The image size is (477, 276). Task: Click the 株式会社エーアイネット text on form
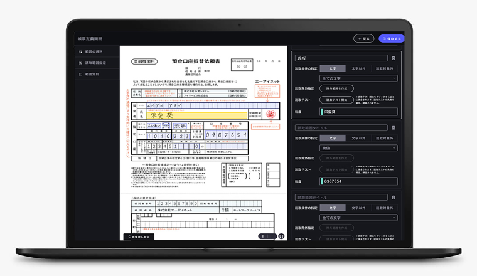pos(174,210)
